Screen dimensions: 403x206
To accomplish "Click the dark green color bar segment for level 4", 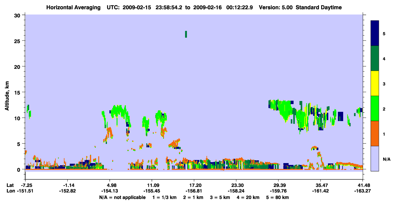I will coord(375,58).
